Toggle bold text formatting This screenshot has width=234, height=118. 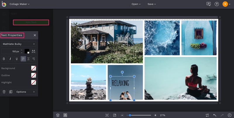[4, 59]
